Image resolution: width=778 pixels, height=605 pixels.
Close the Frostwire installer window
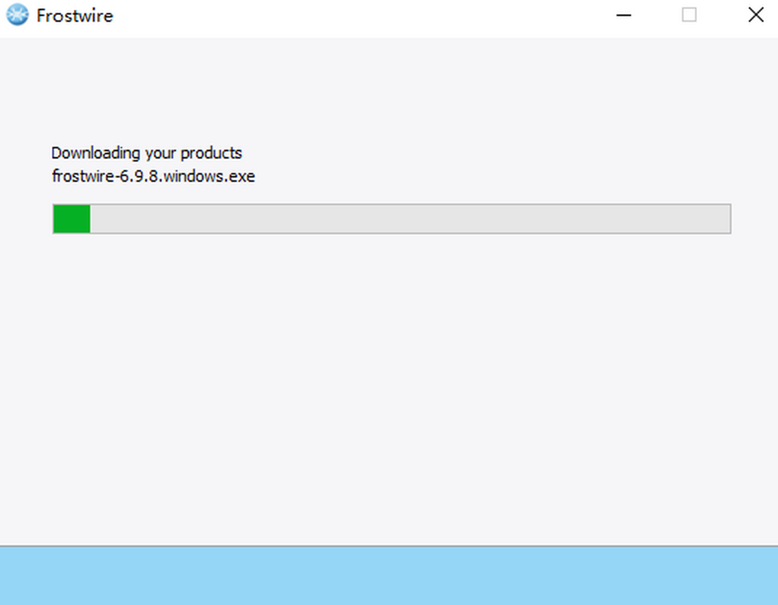(755, 15)
